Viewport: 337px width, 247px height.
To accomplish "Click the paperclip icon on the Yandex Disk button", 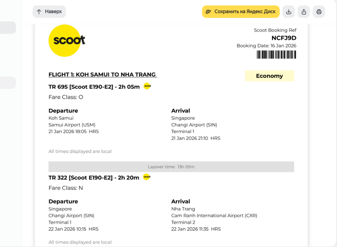I will point(208,12).
